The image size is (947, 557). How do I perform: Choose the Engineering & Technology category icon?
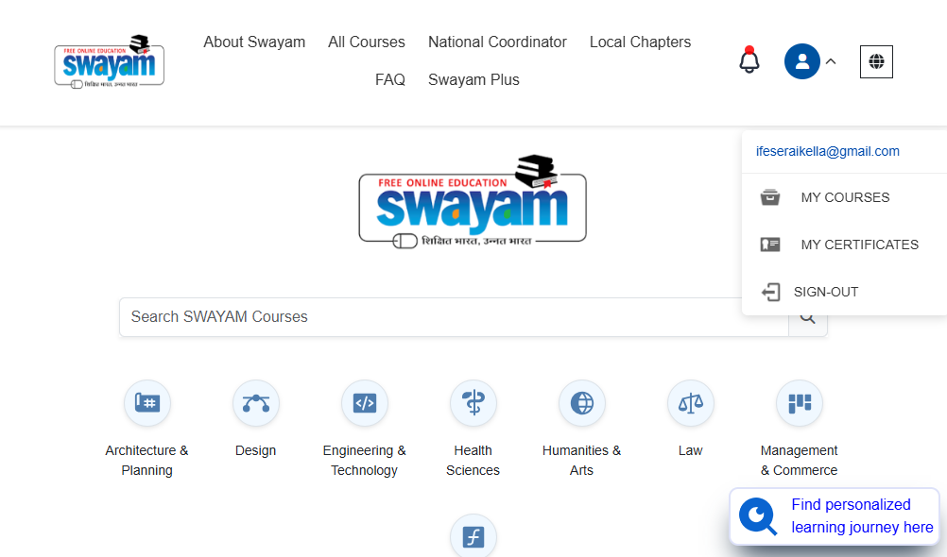click(365, 403)
